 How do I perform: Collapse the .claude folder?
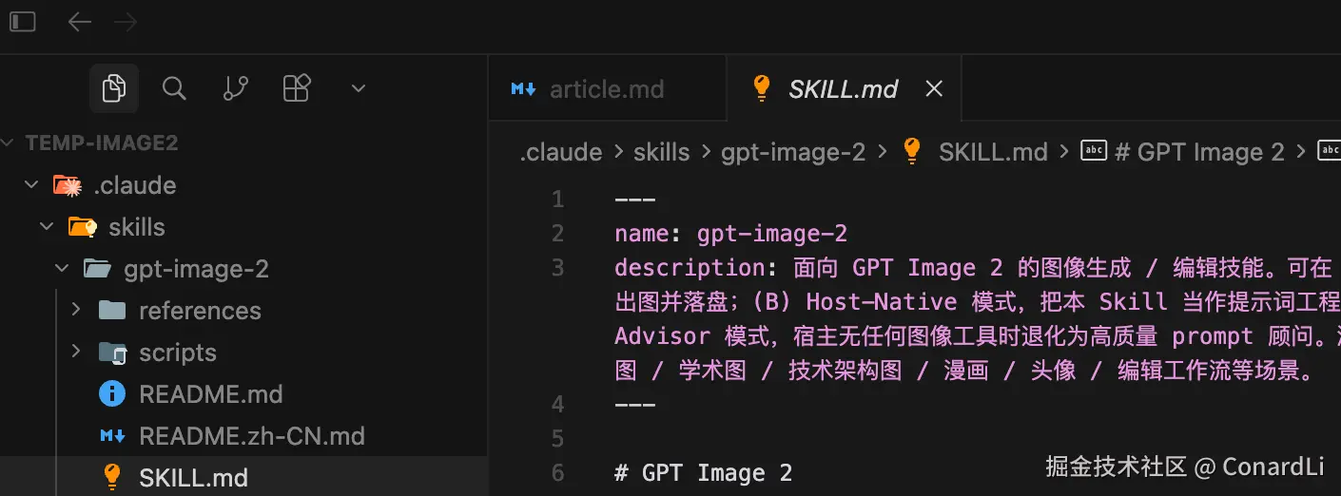pyautogui.click(x=134, y=185)
